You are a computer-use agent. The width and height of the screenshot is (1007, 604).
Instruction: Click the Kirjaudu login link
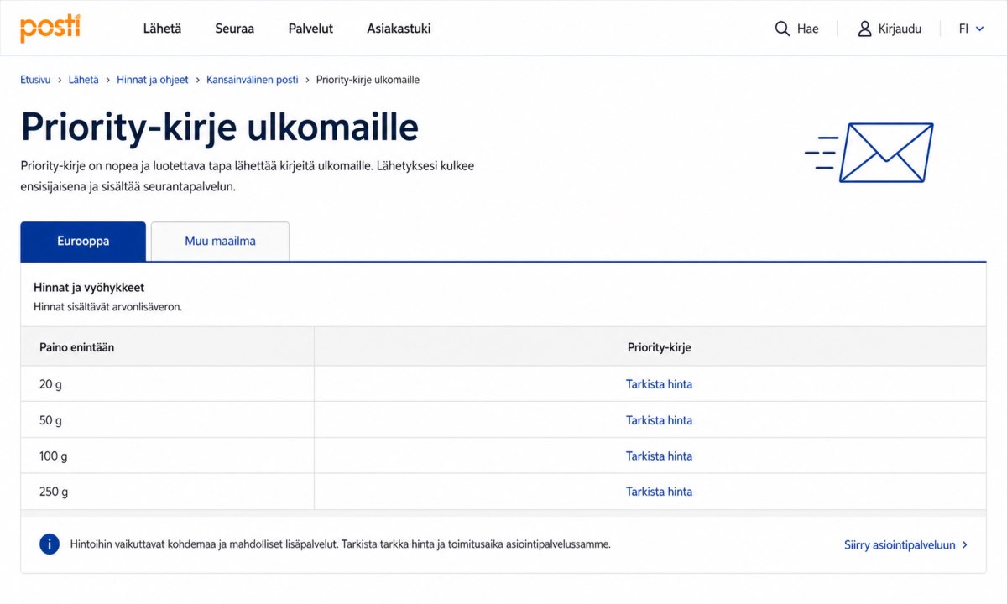tap(889, 29)
